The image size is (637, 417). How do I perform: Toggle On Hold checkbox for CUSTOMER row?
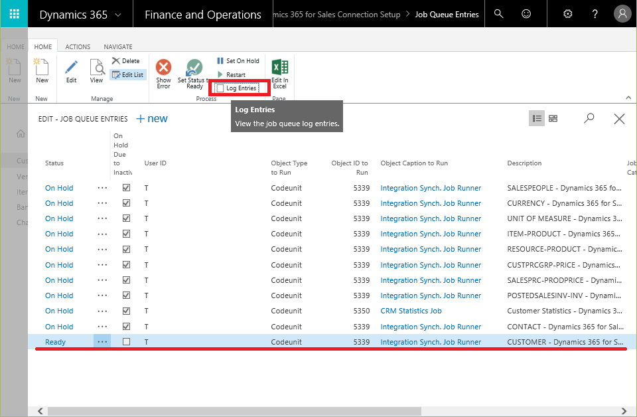126,342
